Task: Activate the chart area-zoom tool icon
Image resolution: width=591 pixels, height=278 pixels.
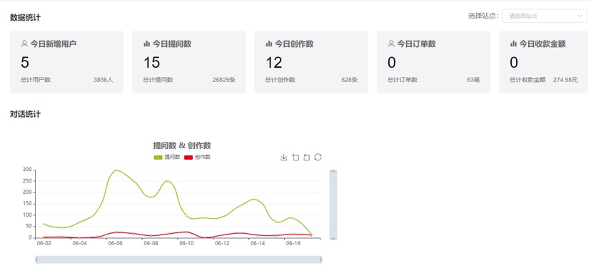Action: point(295,158)
